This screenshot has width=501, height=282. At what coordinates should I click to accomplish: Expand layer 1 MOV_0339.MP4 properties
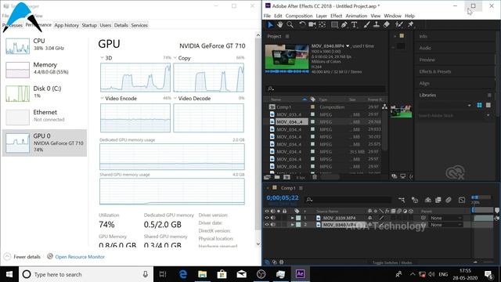(x=292, y=218)
